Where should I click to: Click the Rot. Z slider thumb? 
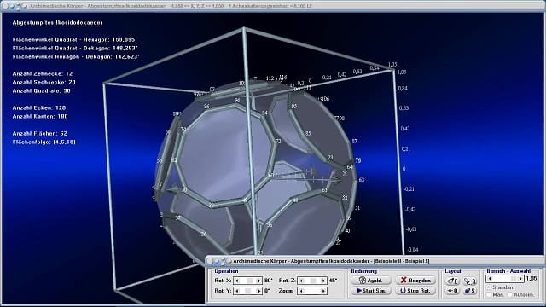pyautogui.click(x=313, y=281)
